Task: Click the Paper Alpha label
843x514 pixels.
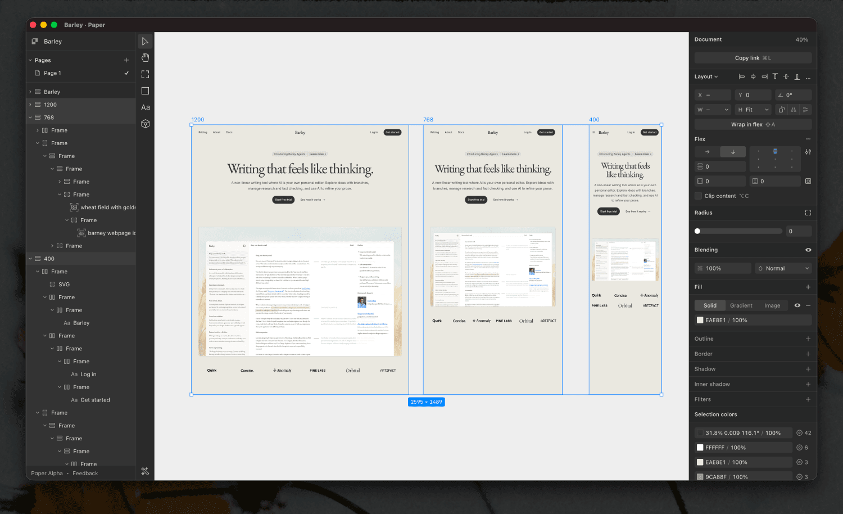Action: (47, 474)
